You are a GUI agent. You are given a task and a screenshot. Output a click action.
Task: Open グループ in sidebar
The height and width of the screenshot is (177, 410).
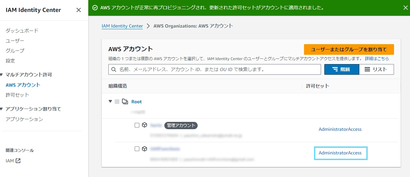click(15, 50)
